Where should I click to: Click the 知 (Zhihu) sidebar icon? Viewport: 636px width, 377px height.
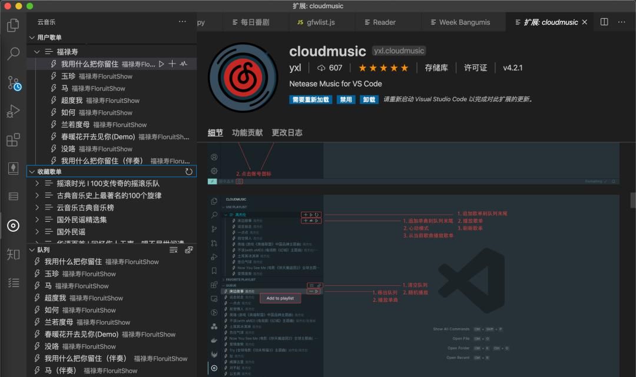tap(14, 253)
